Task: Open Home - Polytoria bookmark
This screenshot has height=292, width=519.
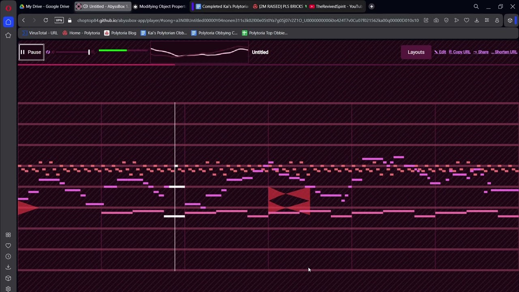Action: 81,33
